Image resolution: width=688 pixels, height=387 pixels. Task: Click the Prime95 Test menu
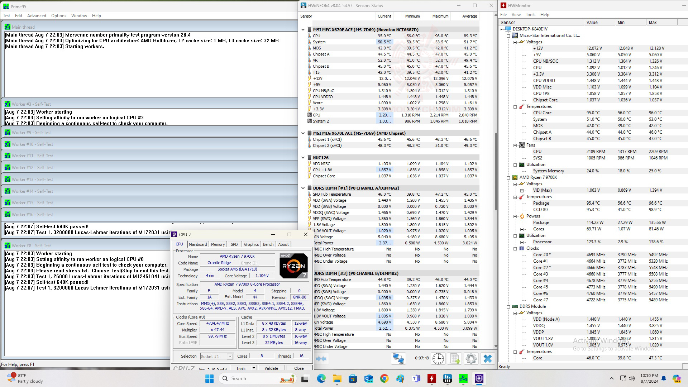pyautogui.click(x=6, y=16)
